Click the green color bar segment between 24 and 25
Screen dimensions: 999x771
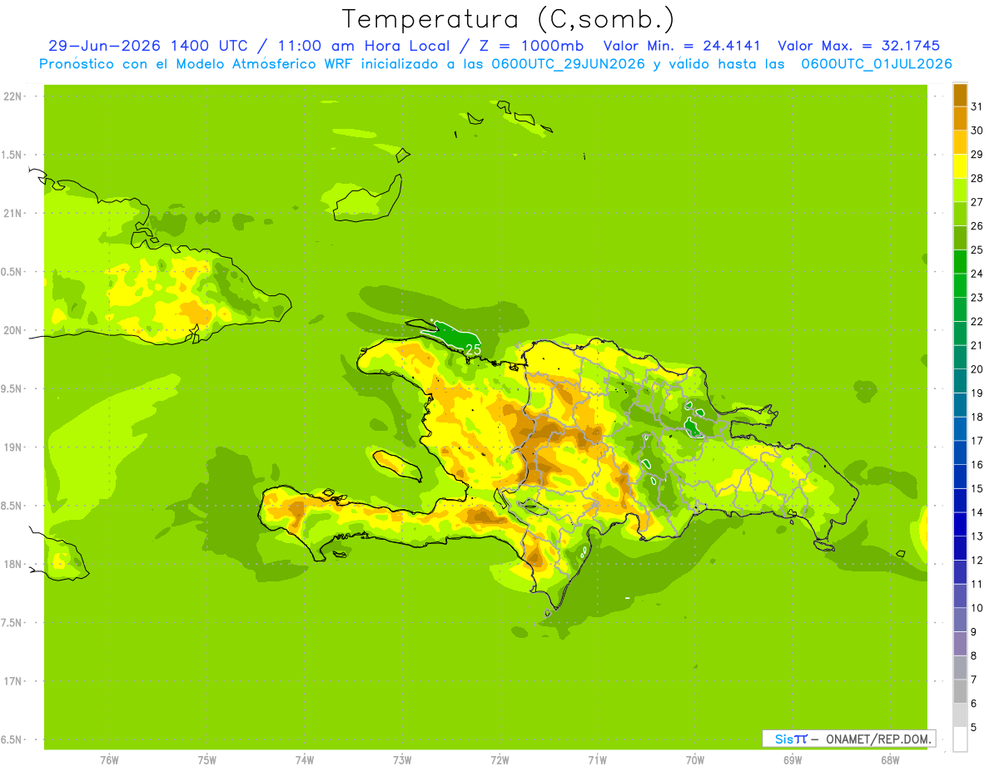[x=960, y=262]
